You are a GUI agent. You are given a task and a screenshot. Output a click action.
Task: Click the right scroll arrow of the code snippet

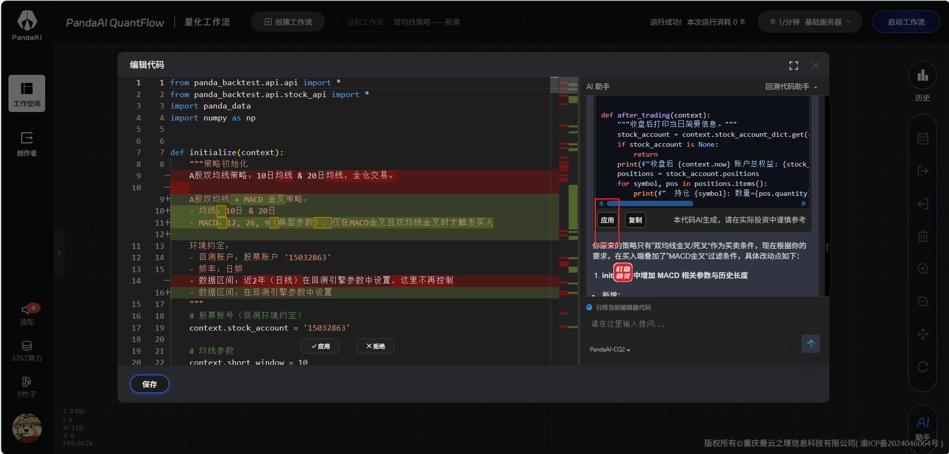pyautogui.click(x=803, y=204)
